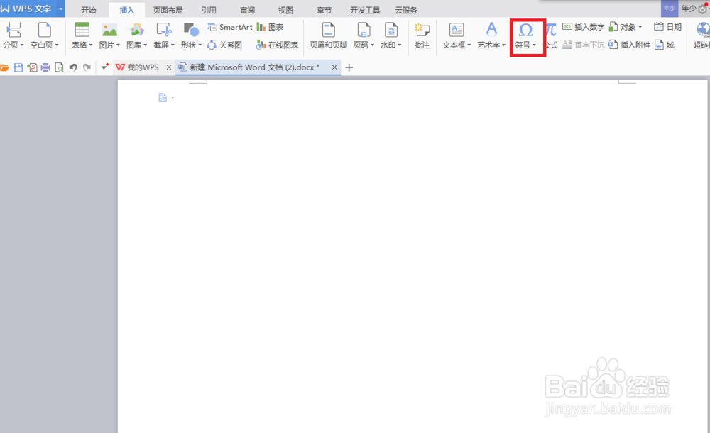Viewport: 710px width, 433px height.
Task: Click the 超链接 hyperlink icon
Action: coord(703,31)
